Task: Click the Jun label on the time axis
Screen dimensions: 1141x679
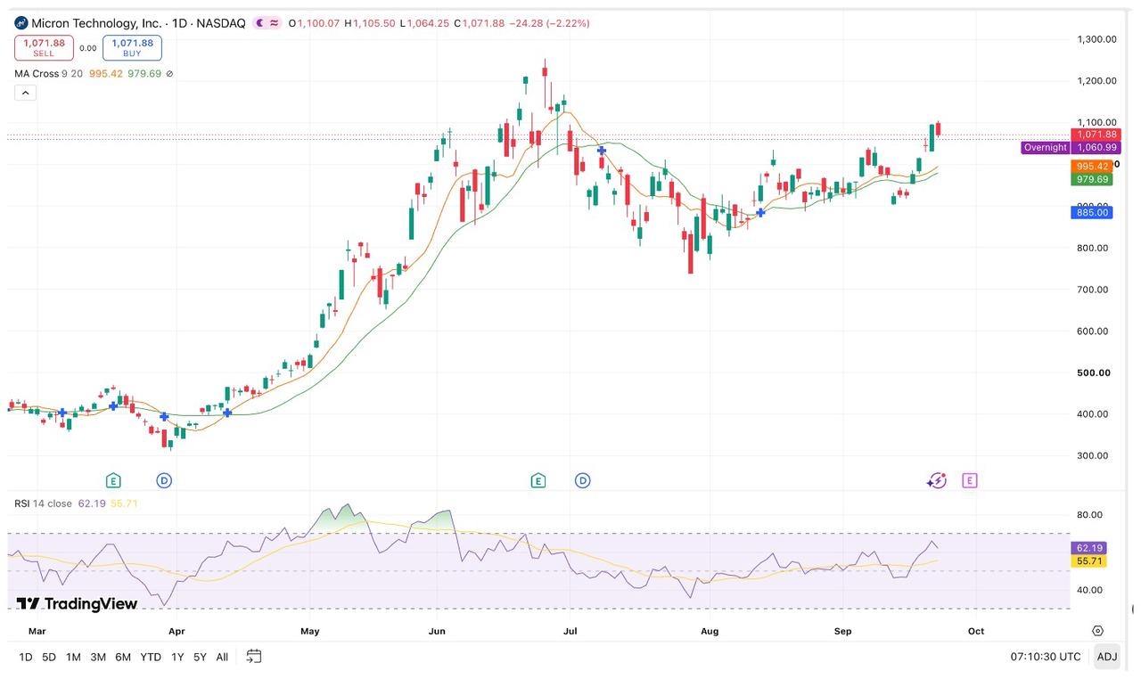Action: (x=437, y=631)
